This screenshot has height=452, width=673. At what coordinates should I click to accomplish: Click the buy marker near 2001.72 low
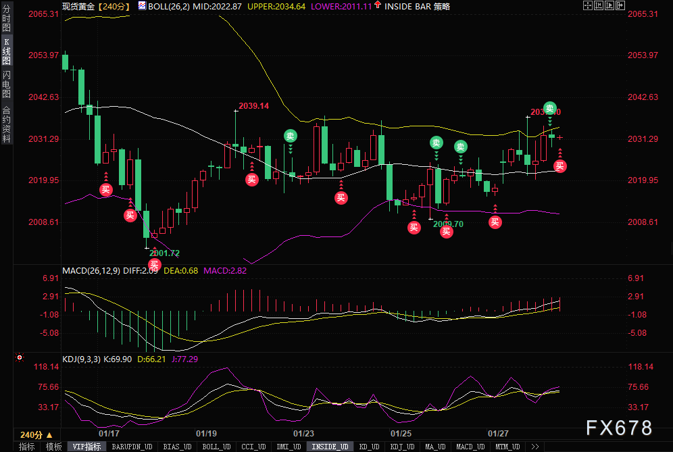155,264
